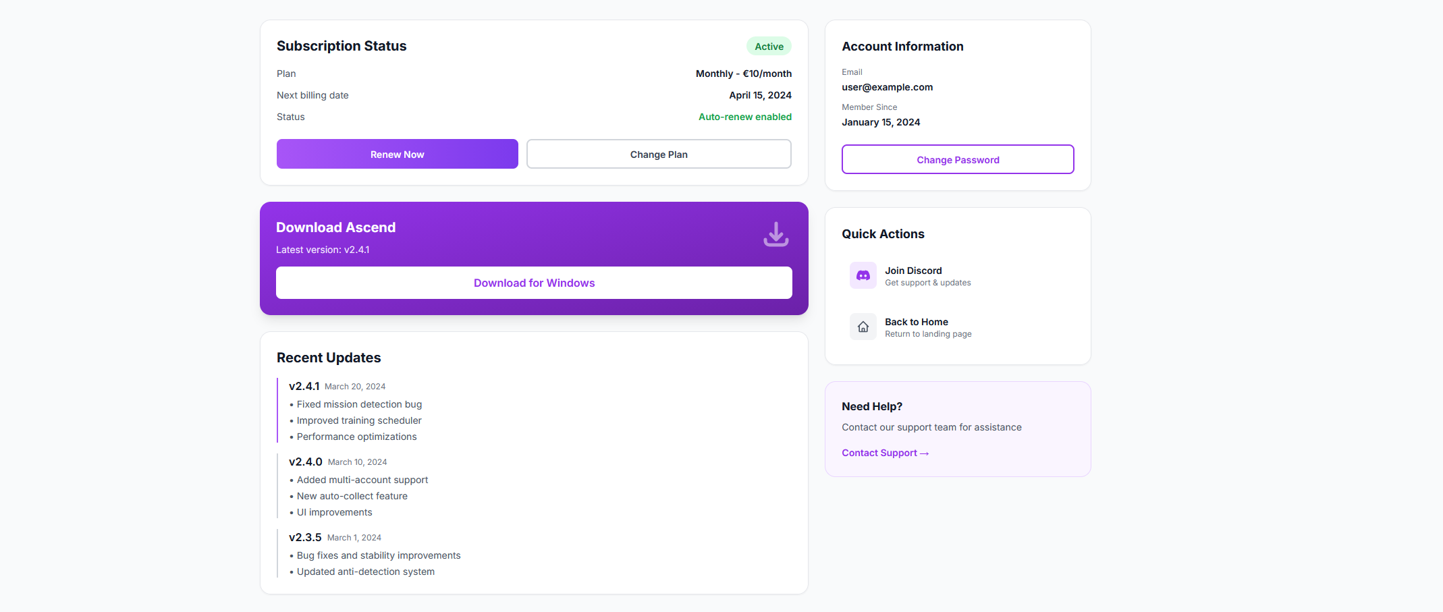Screen dimensions: 1443x612
Task: Click 'Bug fixes and stability improvements' entry
Action: pos(375,555)
